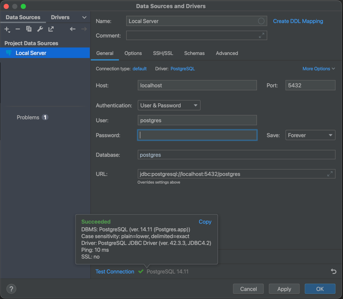Open help with the question mark button

[x=11, y=289]
